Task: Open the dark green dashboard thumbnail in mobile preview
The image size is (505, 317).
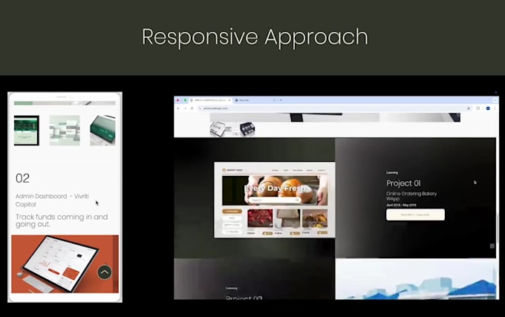Action: pyautogui.click(x=27, y=131)
